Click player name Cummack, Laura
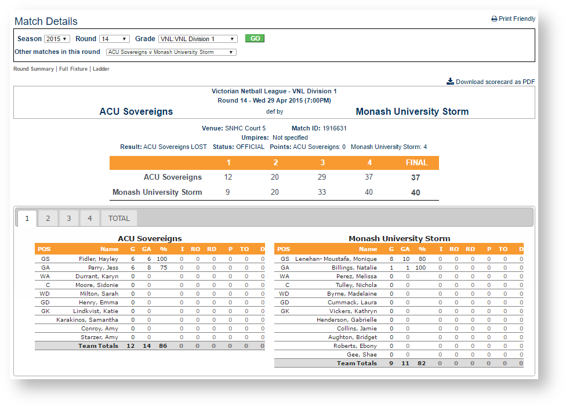566x407 pixels. pos(353,303)
